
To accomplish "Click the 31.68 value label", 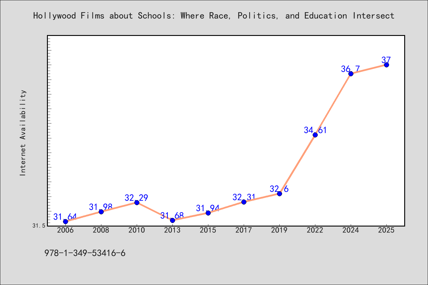I will (x=172, y=216).
